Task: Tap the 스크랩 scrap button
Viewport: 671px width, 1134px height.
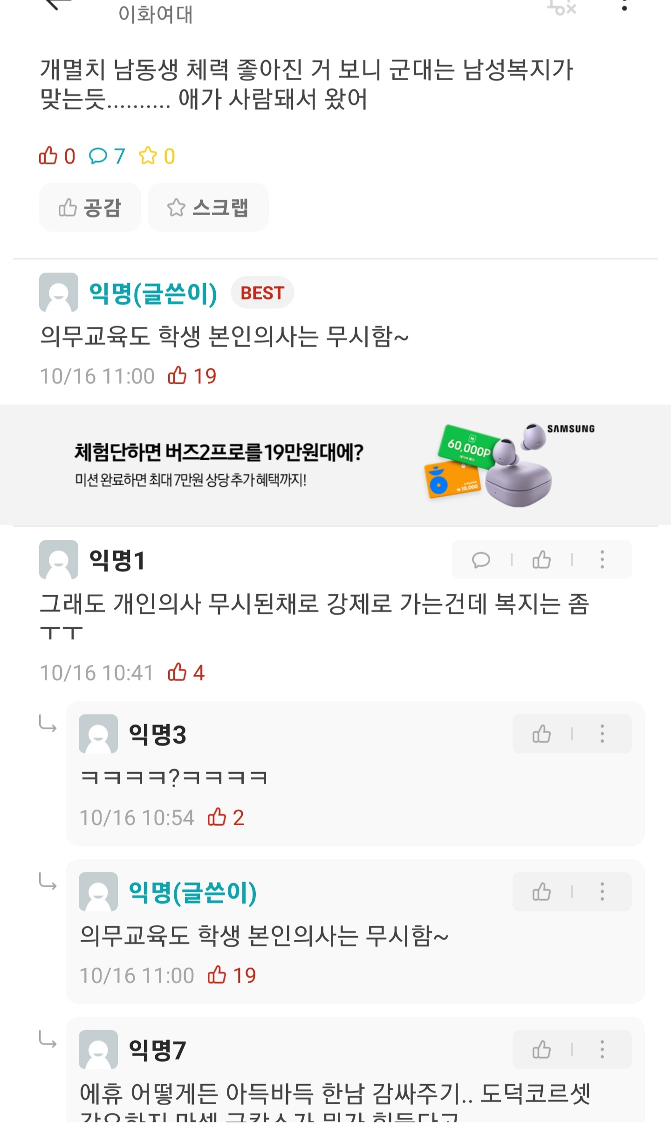Action: tap(208, 207)
